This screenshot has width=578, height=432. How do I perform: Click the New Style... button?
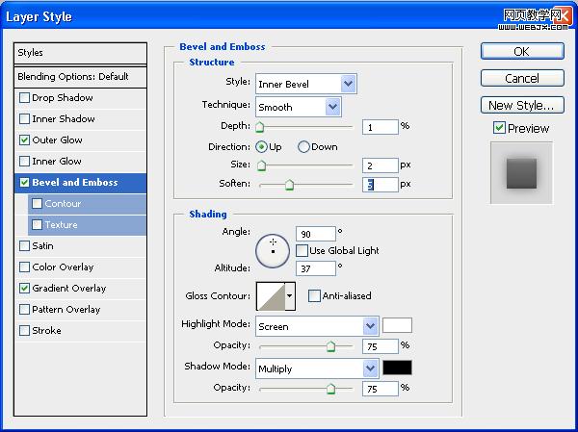(x=522, y=105)
